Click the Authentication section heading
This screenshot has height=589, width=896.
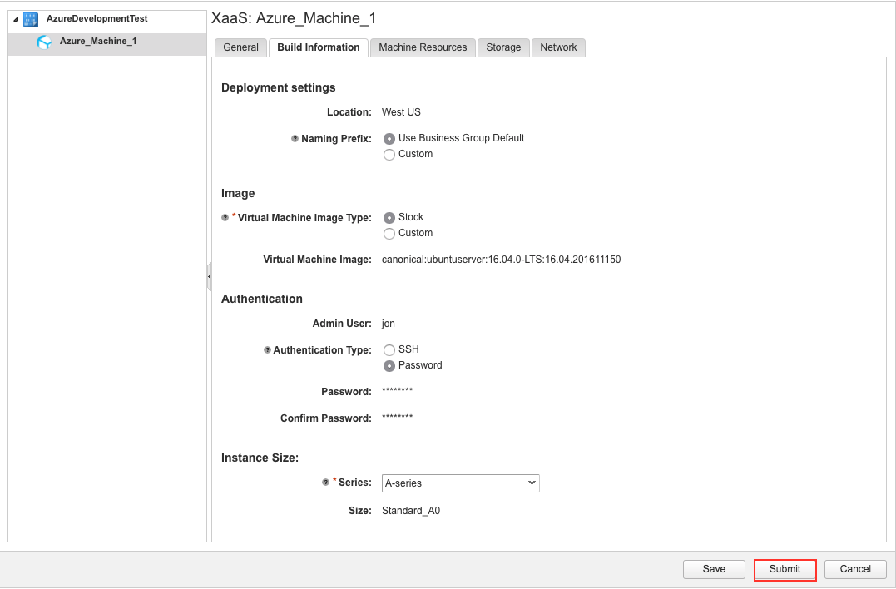click(262, 299)
